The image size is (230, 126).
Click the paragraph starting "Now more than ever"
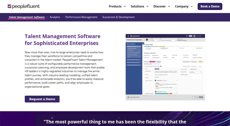64,69
